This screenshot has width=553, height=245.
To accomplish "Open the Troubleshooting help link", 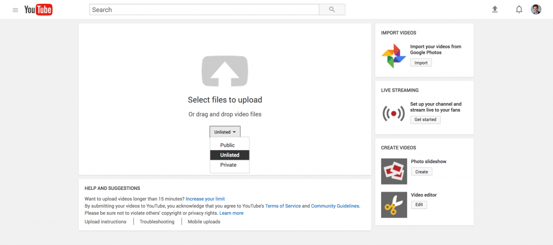I will pos(157,222).
